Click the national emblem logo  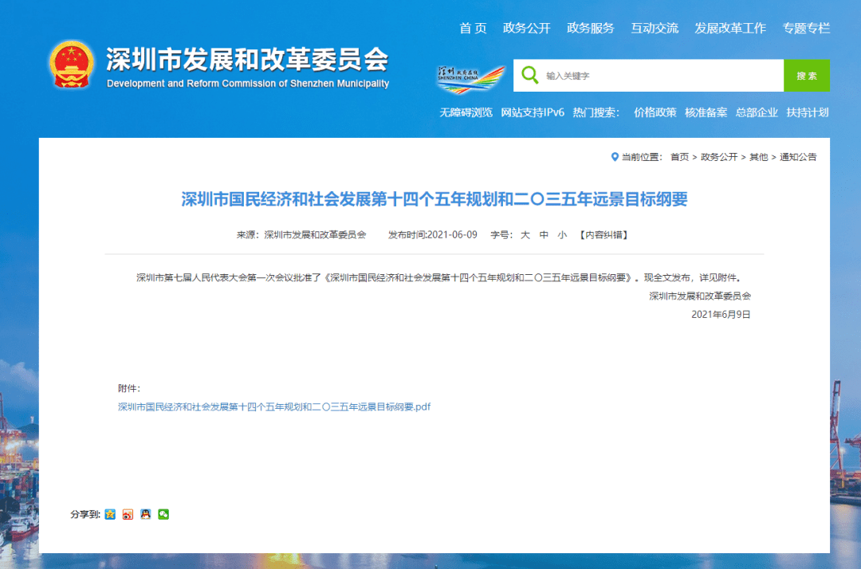click(71, 65)
